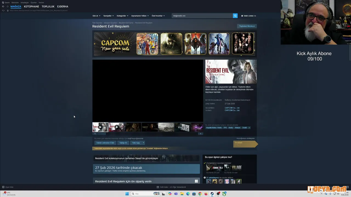
Task: Click the lock icon beside the store URL
Action: pos(7,10)
